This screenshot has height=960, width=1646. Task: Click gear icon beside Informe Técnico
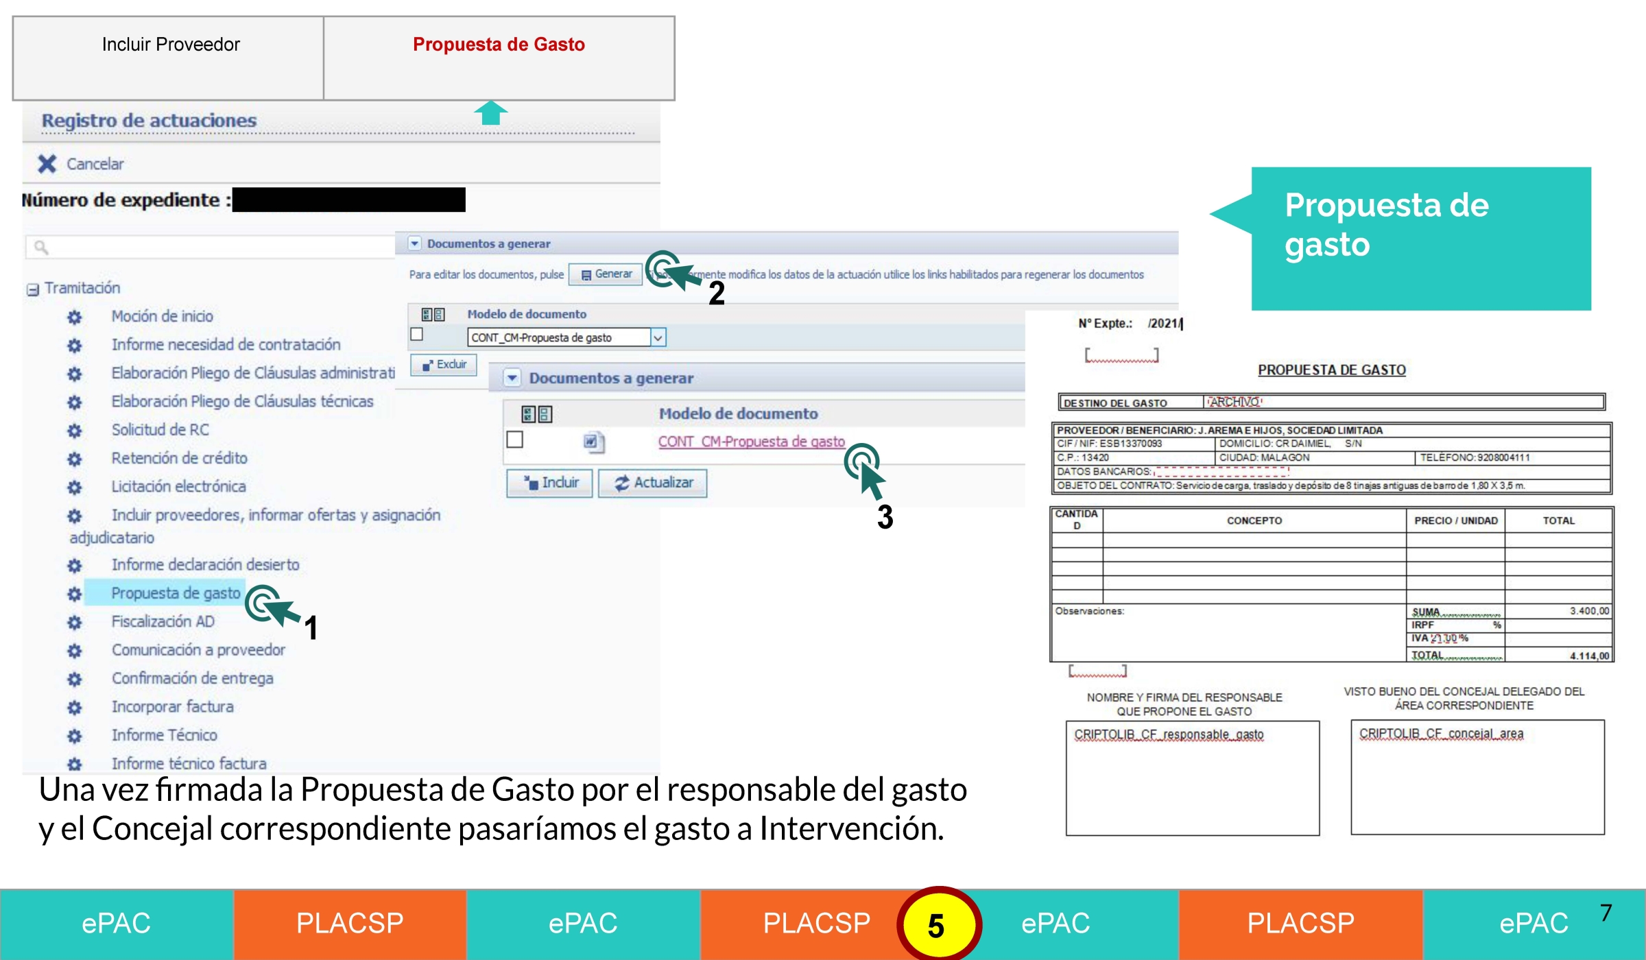click(74, 736)
